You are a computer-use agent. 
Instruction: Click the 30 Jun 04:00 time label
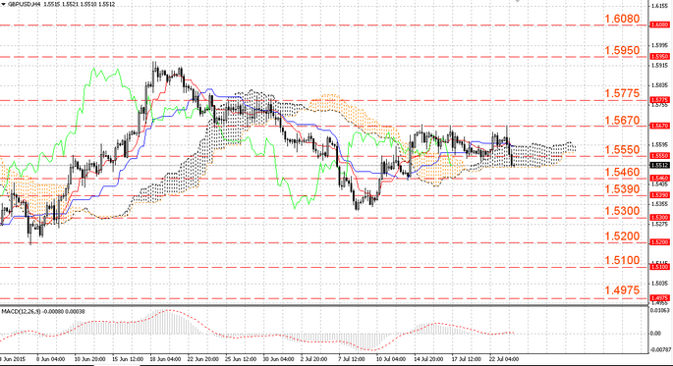279,359
